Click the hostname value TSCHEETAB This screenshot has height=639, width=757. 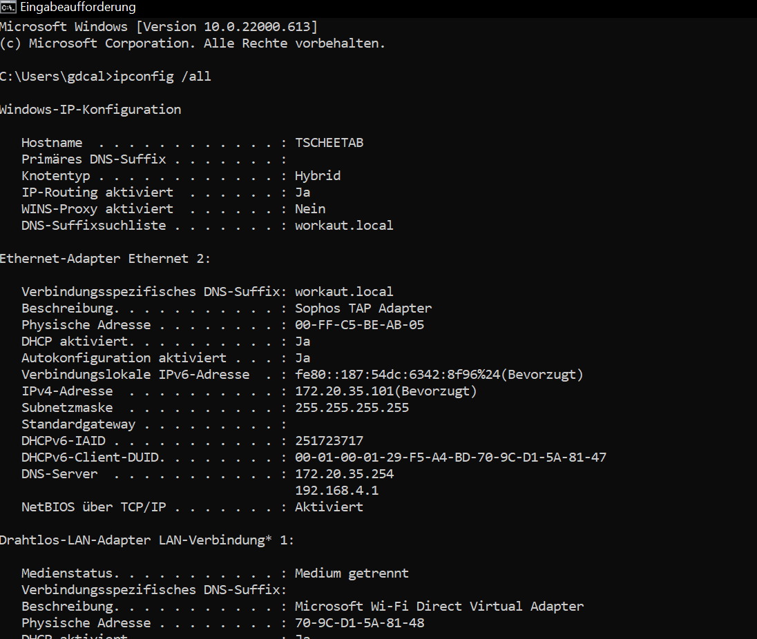pyautogui.click(x=329, y=143)
